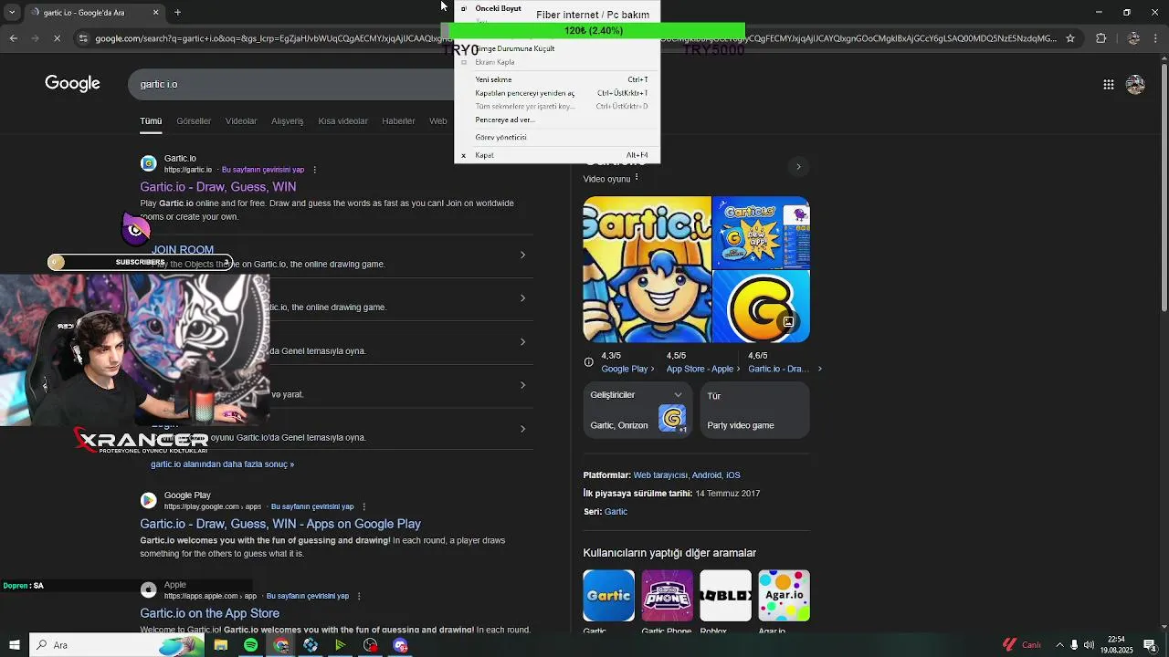Choose Pencereye ad ver menu entry
Image resolution: width=1169 pixels, height=657 pixels.
pyautogui.click(x=557, y=120)
